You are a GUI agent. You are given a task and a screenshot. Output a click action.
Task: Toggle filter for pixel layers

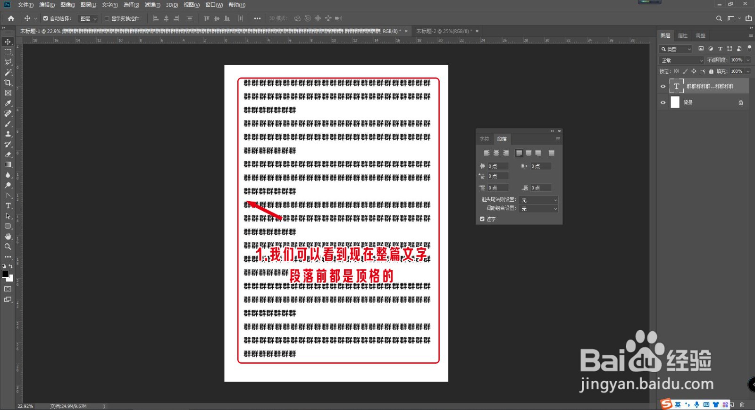coord(701,49)
